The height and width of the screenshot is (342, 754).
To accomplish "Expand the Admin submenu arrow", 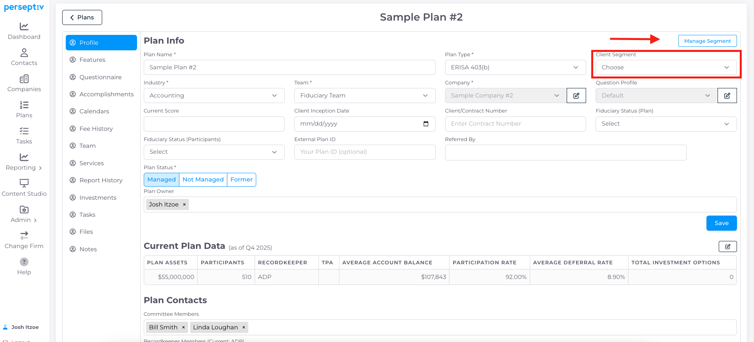I will (35, 220).
